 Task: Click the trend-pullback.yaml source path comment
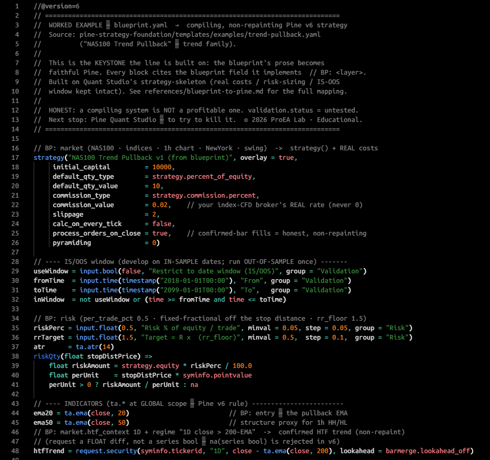pyautogui.click(x=177, y=35)
